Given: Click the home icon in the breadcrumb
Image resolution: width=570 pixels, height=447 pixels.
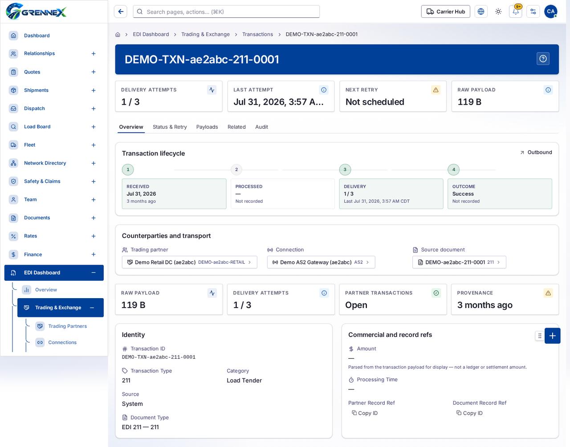Looking at the screenshot, I should click(118, 34).
